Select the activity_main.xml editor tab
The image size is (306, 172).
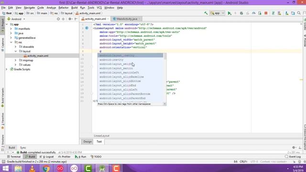95,19
